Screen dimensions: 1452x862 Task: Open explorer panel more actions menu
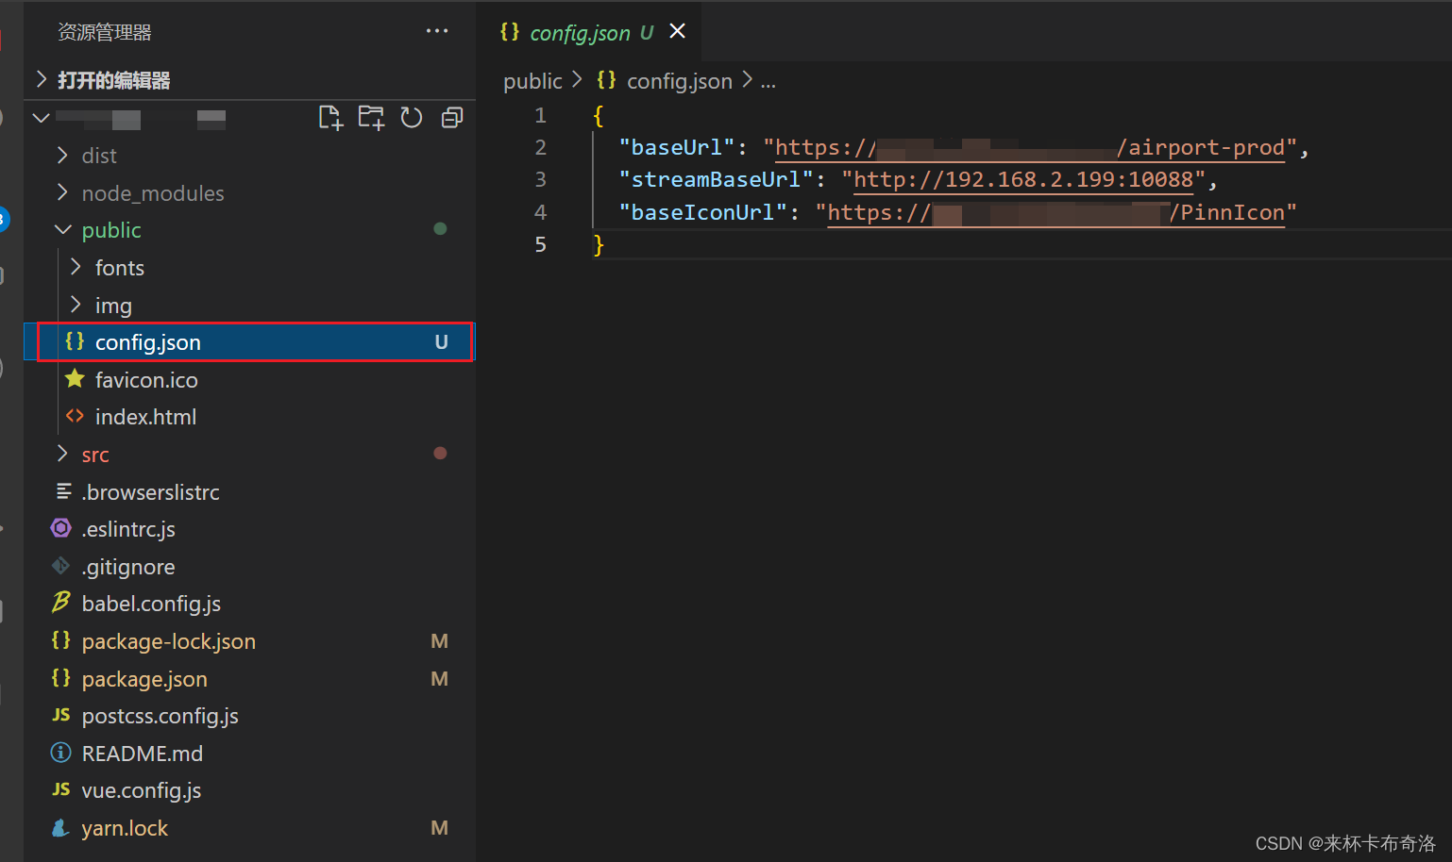tap(437, 31)
